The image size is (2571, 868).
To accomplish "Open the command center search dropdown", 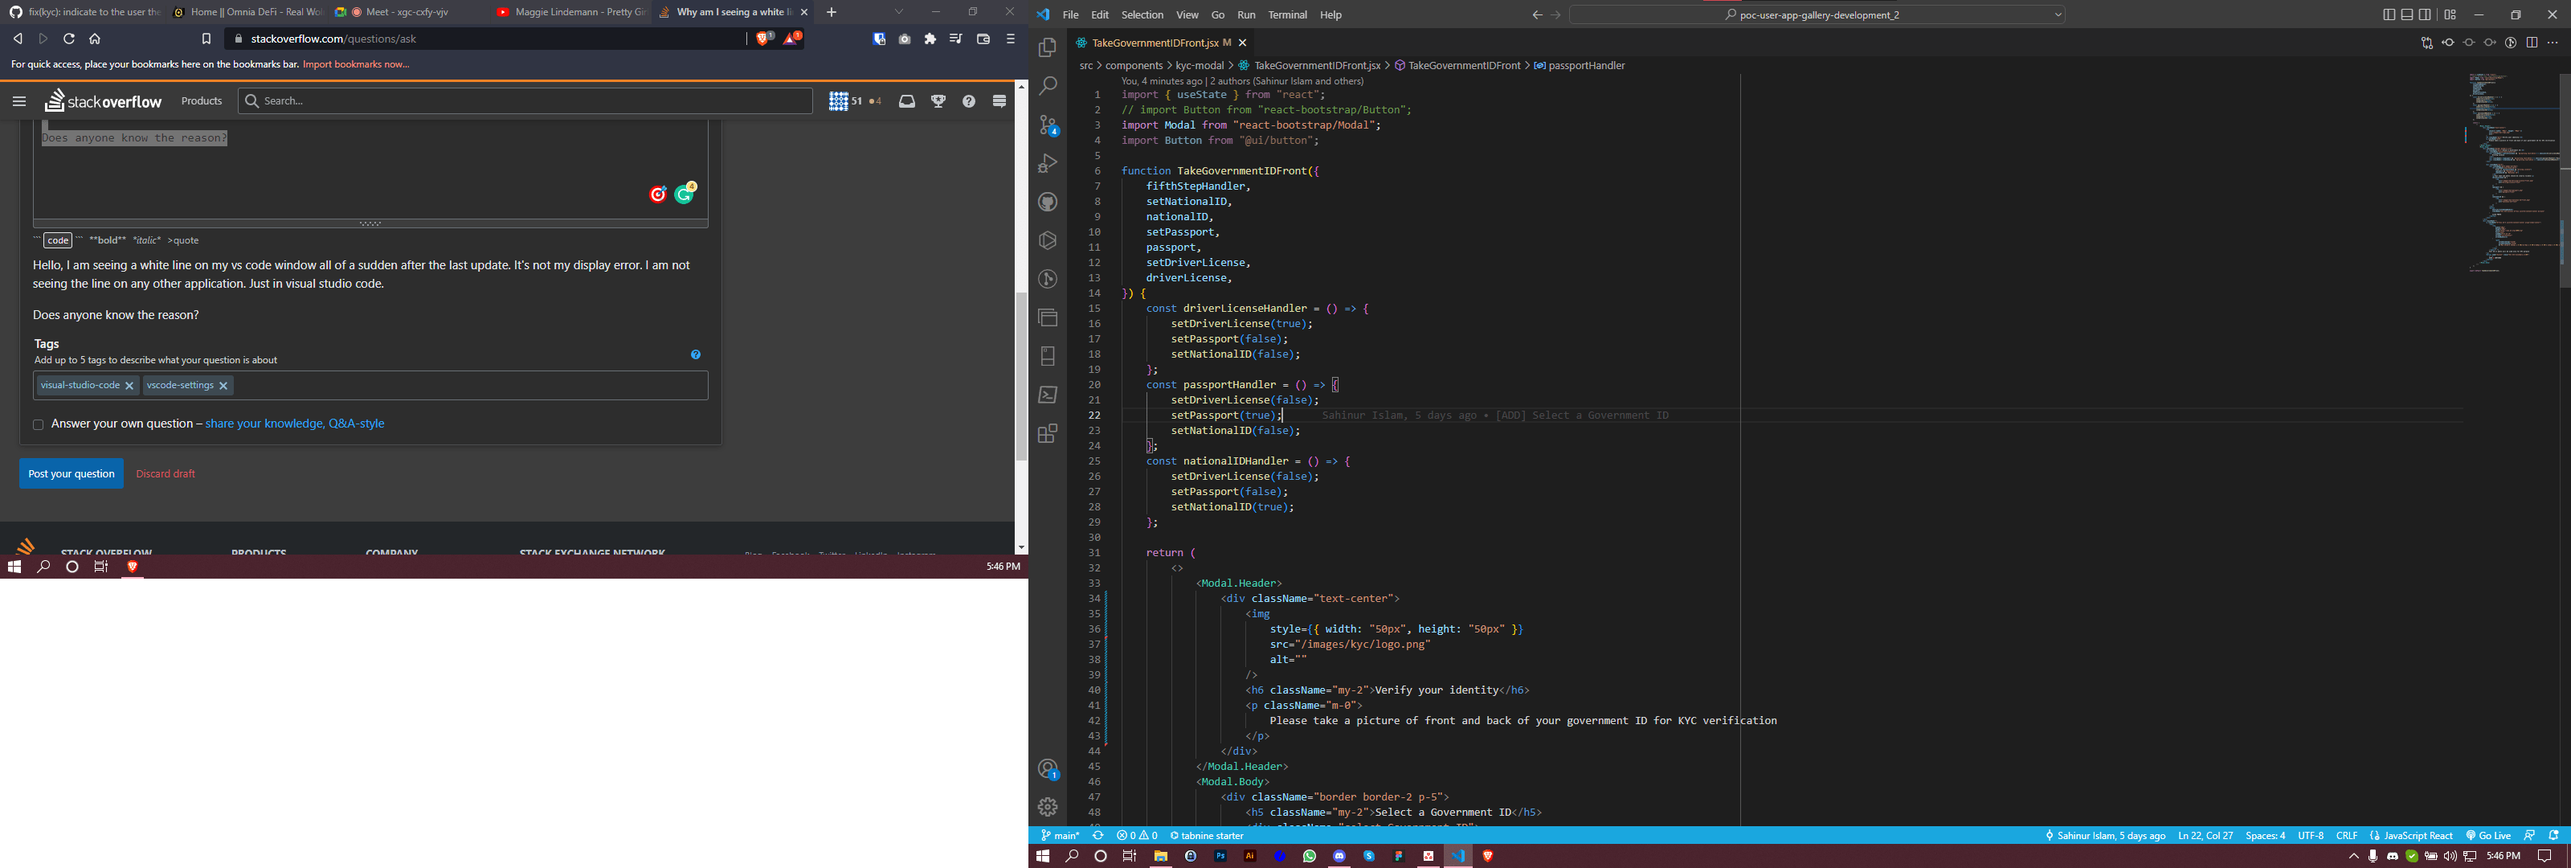I will 2057,15.
